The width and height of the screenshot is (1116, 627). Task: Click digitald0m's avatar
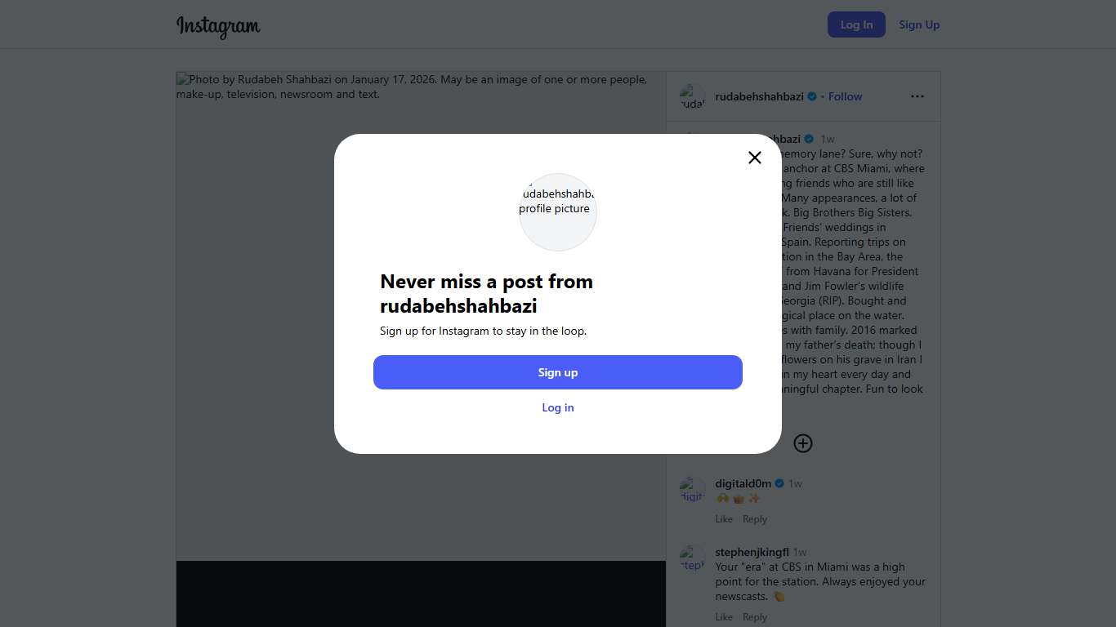693,490
